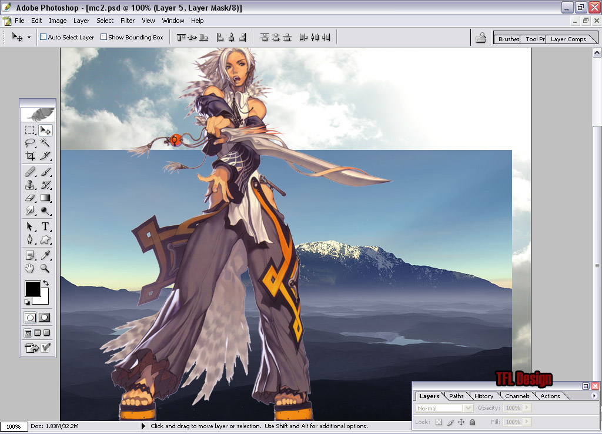Select the Zoom tool
The height and width of the screenshot is (434, 602).
pyautogui.click(x=45, y=268)
